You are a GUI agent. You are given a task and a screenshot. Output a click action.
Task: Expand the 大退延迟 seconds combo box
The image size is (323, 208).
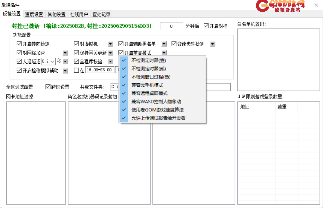pos(53,62)
